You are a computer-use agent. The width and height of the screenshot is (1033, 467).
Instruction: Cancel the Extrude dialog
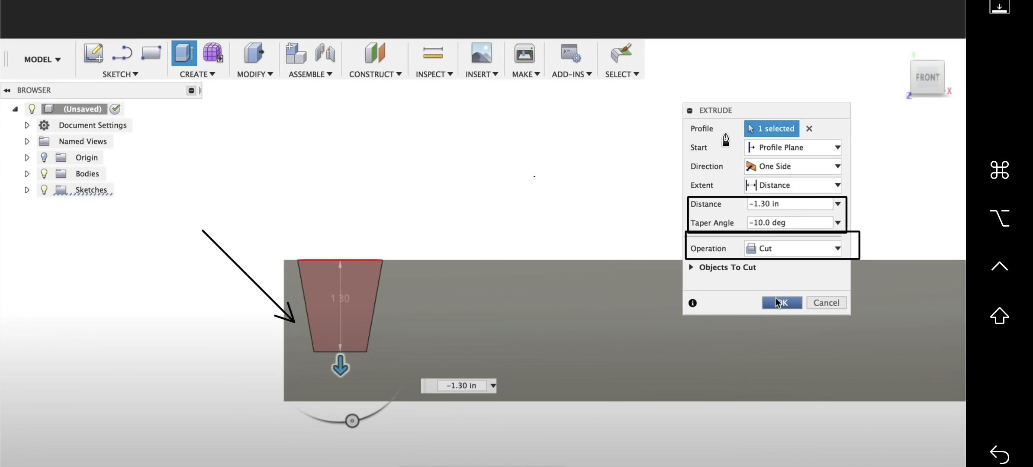tap(826, 303)
